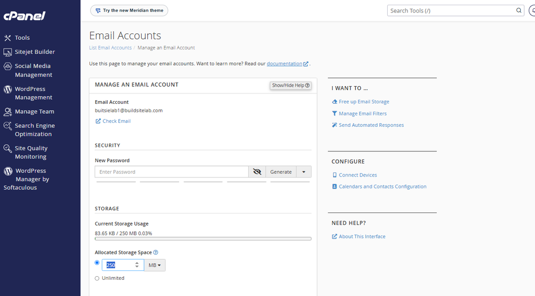Click the Manage an Email Account breadcrumb text
The height and width of the screenshot is (296, 535).
[x=166, y=48]
